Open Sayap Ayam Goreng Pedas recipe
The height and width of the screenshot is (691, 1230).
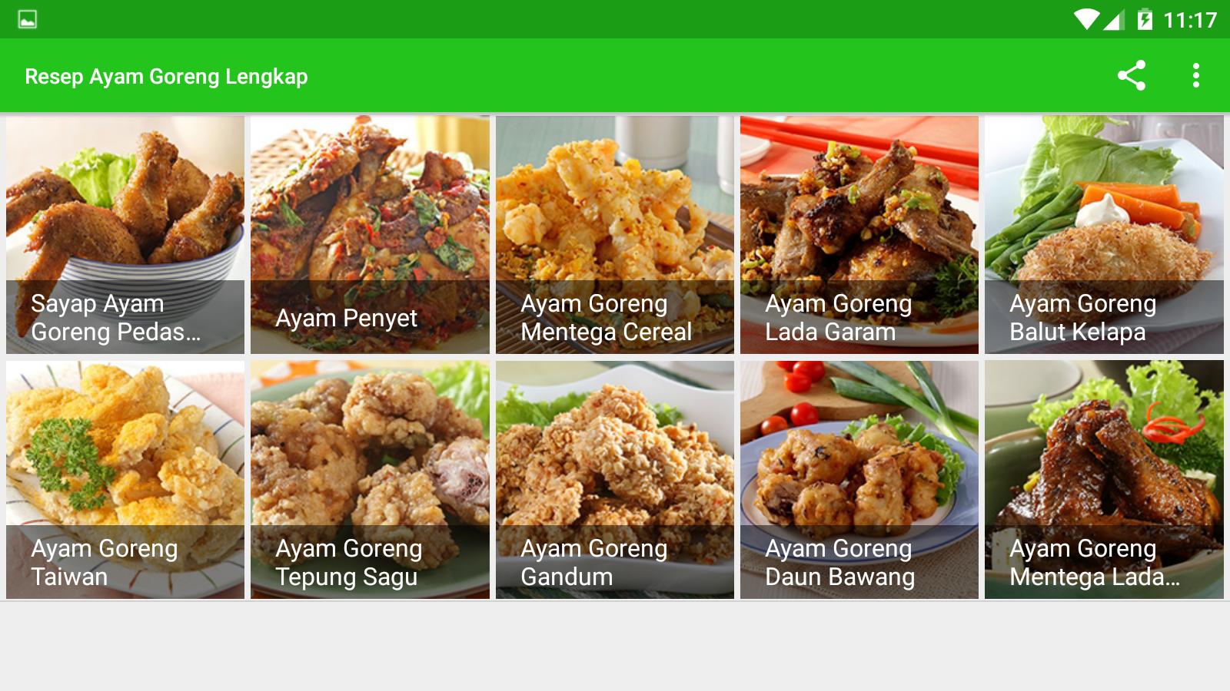[x=125, y=235]
